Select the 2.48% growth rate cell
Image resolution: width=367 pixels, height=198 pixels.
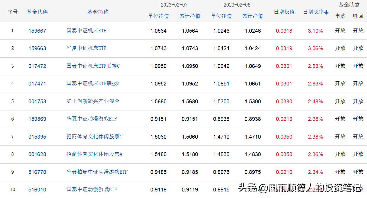pos(315,102)
